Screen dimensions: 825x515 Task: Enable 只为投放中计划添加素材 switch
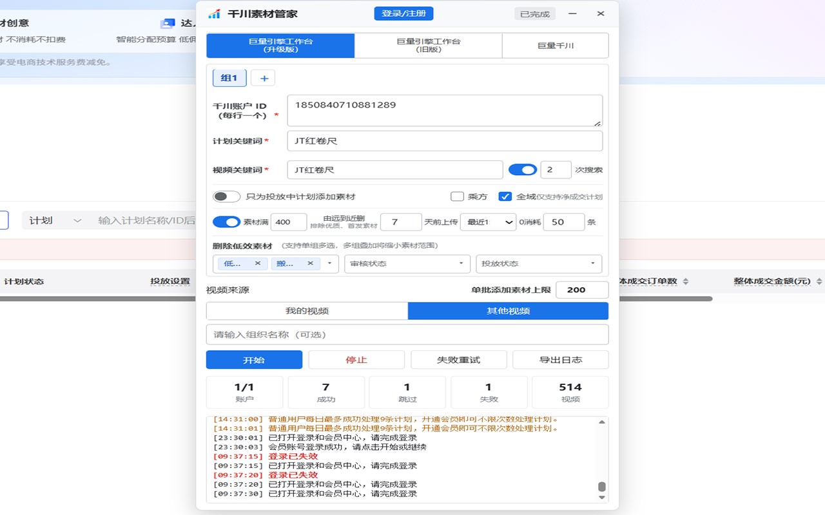pyautogui.click(x=226, y=196)
